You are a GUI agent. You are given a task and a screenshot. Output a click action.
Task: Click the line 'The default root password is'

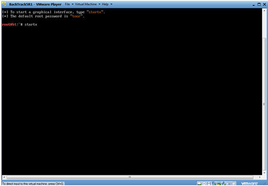point(43,16)
